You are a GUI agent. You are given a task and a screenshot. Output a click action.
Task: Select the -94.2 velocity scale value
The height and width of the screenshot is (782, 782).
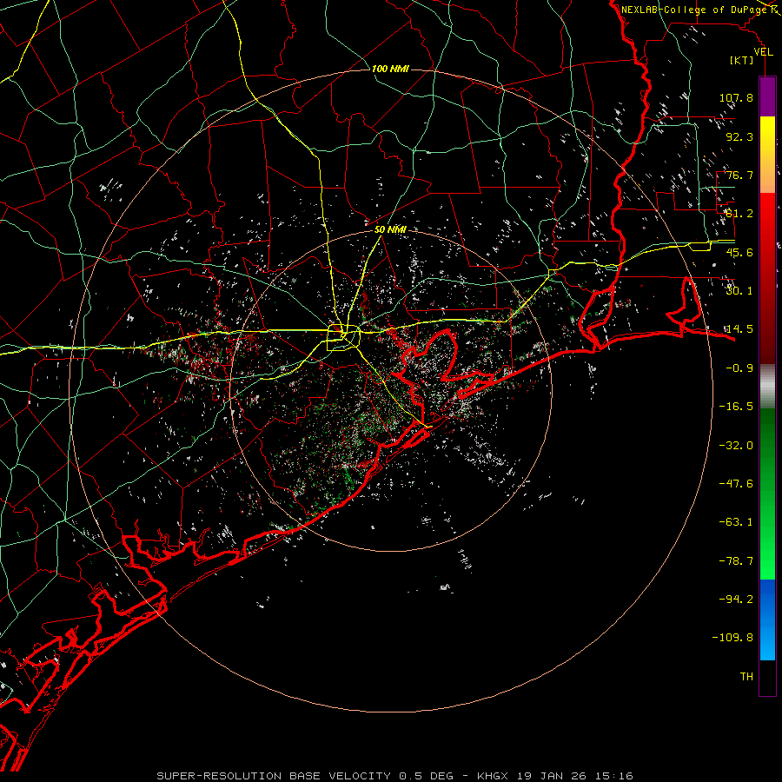point(736,599)
